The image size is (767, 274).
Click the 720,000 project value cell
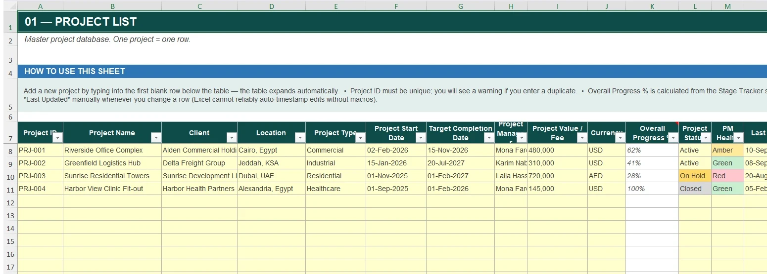click(557, 176)
